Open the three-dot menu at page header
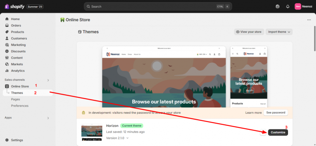The height and width of the screenshot is (146, 316). click(309, 20)
